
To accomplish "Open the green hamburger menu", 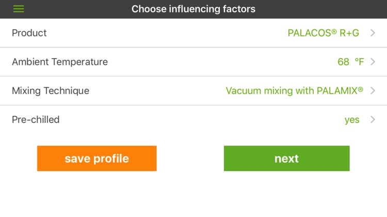I will click(x=19, y=9).
